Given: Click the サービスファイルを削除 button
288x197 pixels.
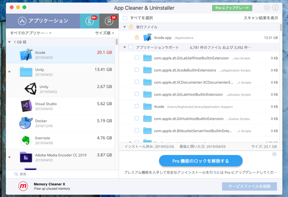Looking at the screenshot, I should (249, 186).
